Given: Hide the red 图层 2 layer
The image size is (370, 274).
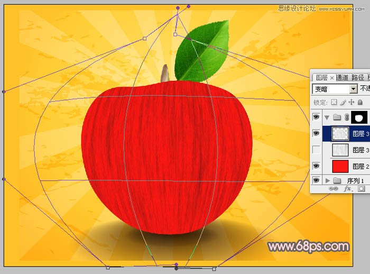Looking at the screenshot, I should pyautogui.click(x=316, y=166).
